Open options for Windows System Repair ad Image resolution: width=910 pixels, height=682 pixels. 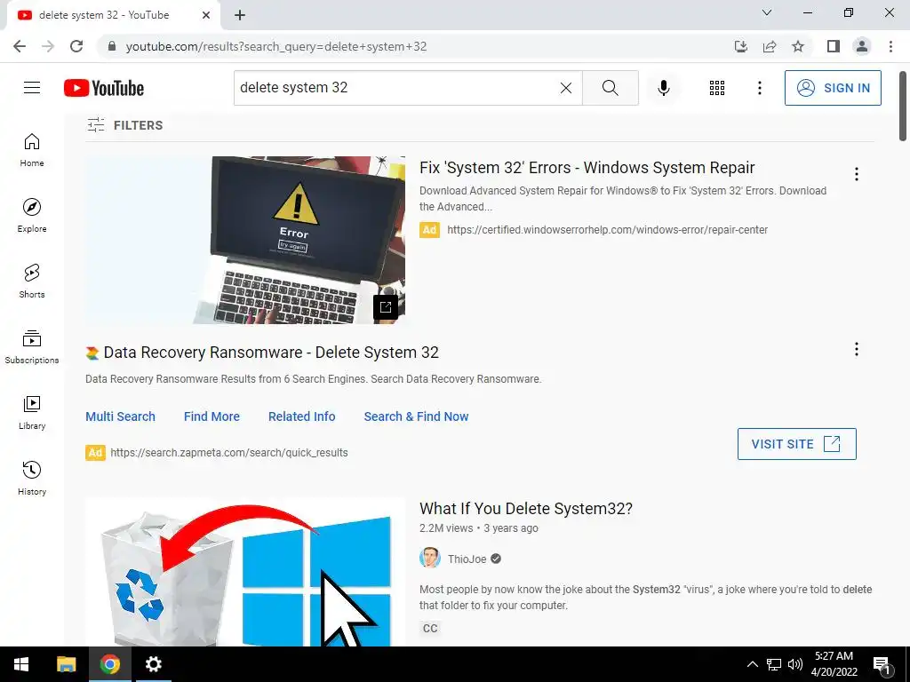(x=856, y=174)
